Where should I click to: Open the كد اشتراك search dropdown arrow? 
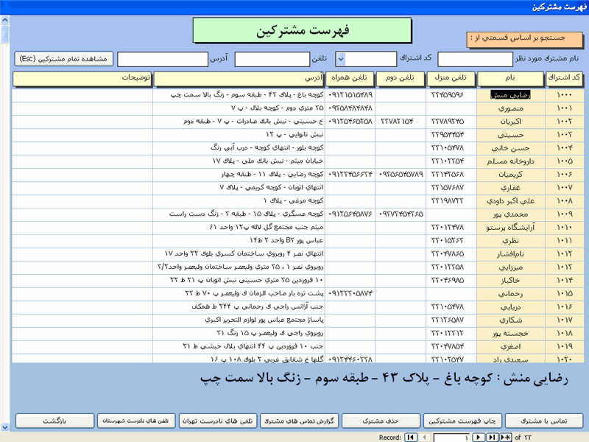(x=340, y=59)
